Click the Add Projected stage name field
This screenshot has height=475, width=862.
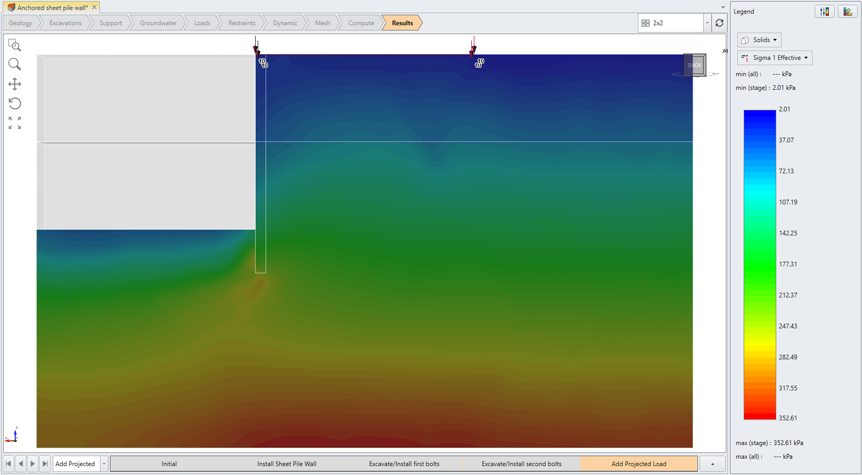pyautogui.click(x=77, y=464)
